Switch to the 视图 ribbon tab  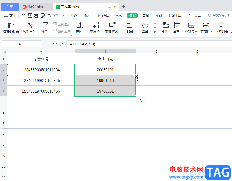click(x=159, y=15)
